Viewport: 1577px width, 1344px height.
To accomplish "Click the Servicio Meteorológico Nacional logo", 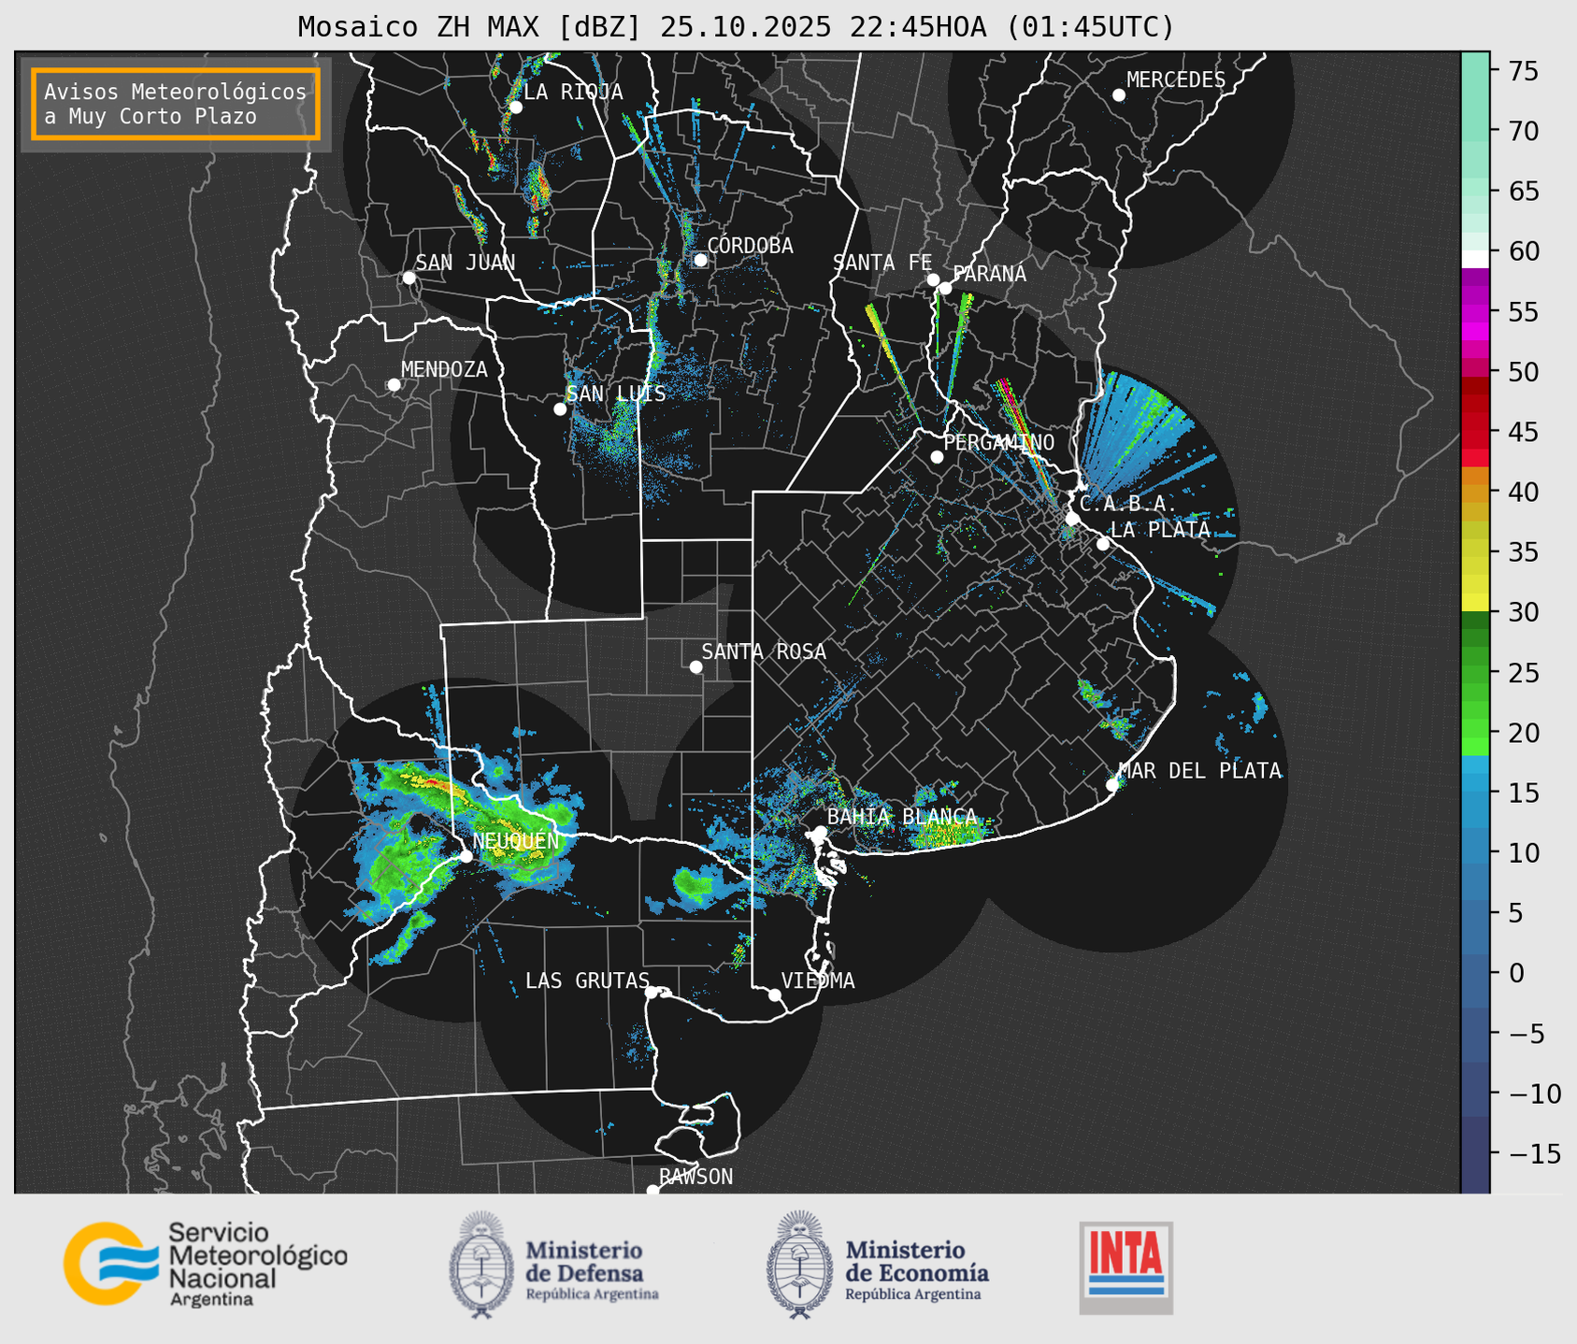I will pos(204,1264).
